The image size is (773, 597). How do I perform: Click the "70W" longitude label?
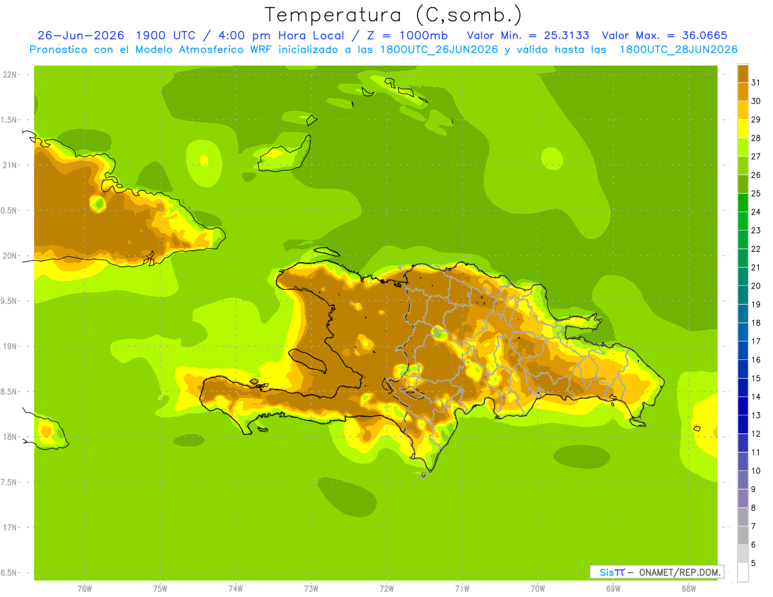tap(538, 589)
